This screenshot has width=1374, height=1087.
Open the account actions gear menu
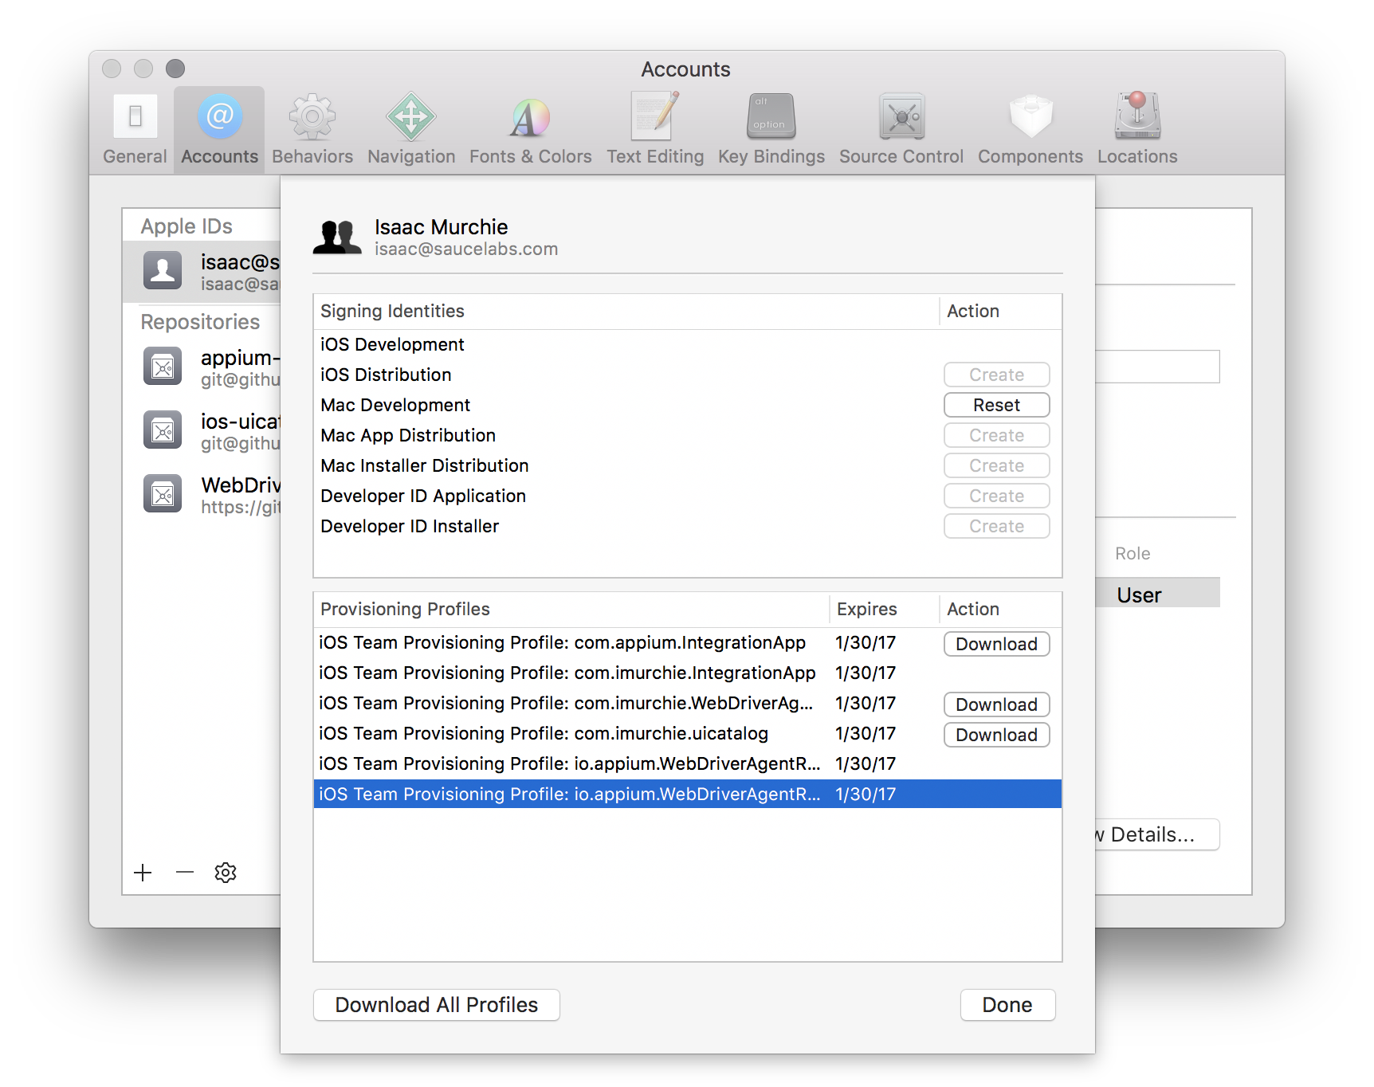pos(226,872)
